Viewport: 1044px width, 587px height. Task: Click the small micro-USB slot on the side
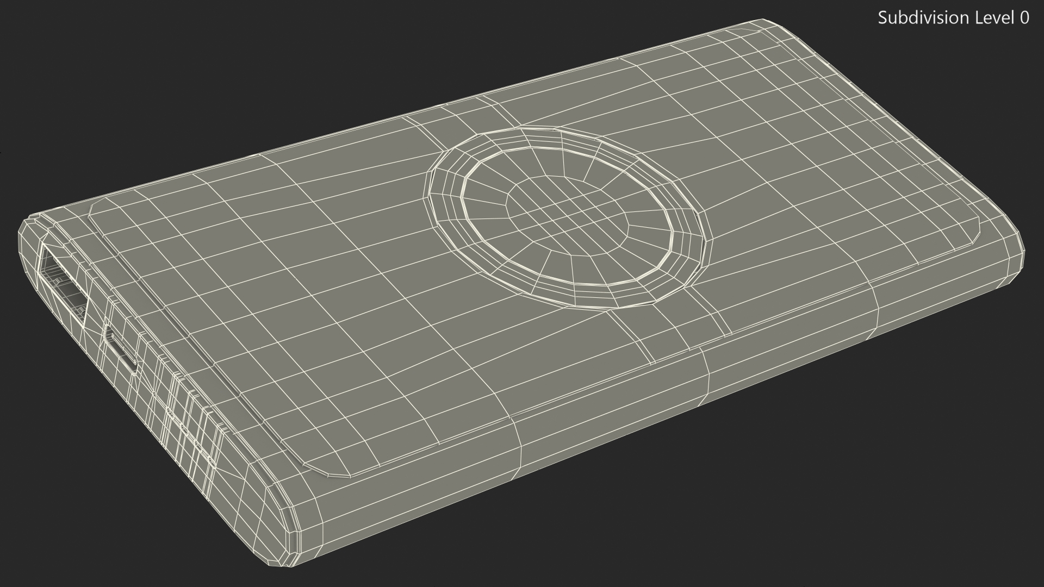point(121,351)
